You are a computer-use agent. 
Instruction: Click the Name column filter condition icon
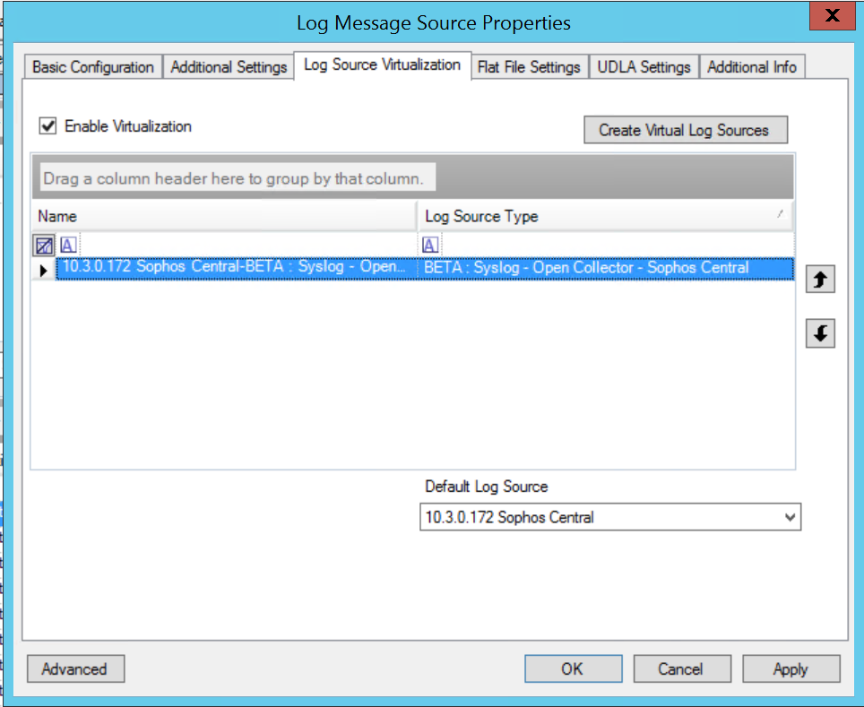click(68, 246)
